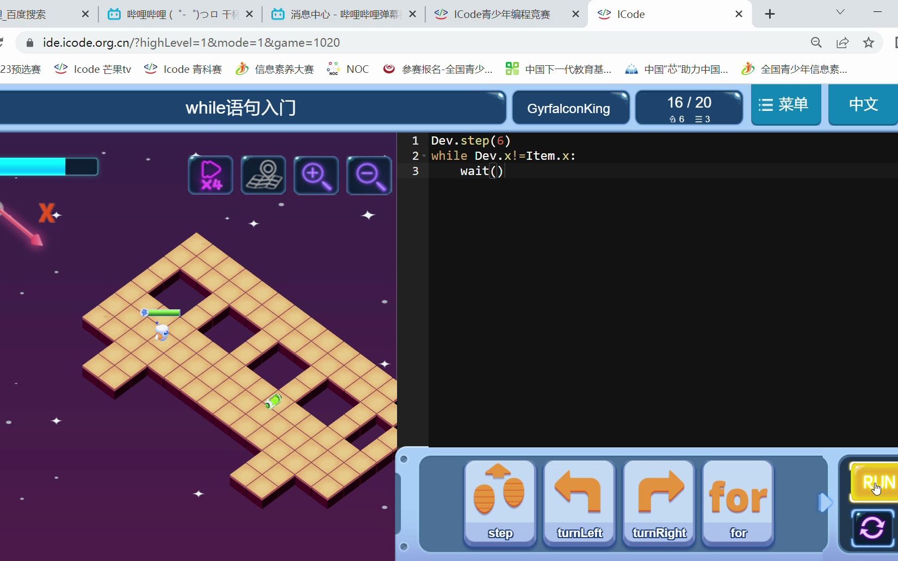Click the cyan energy progress bar
The image size is (898, 561).
click(x=48, y=166)
